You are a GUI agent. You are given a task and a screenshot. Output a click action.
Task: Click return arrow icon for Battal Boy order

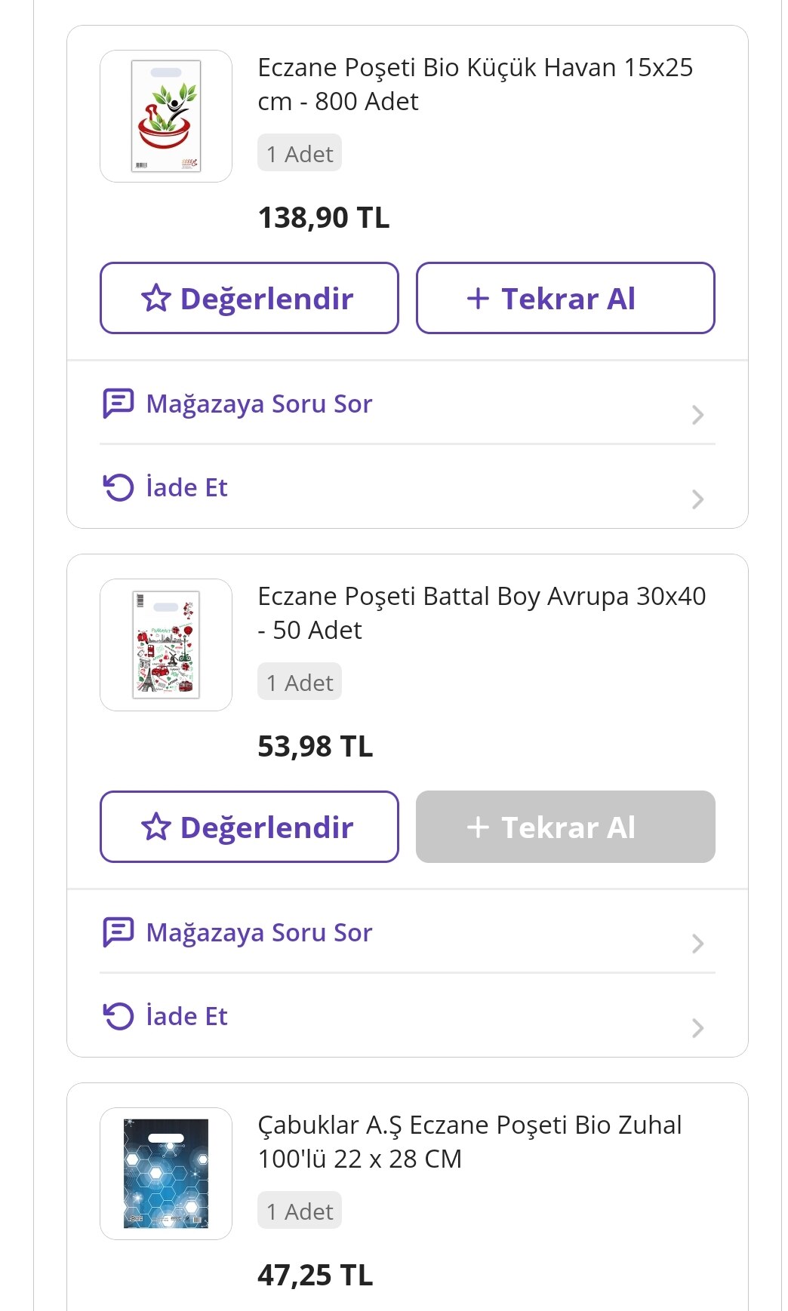click(119, 1016)
